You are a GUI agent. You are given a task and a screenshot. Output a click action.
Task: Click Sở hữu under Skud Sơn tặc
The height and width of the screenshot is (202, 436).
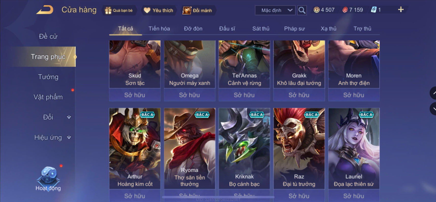tap(135, 95)
